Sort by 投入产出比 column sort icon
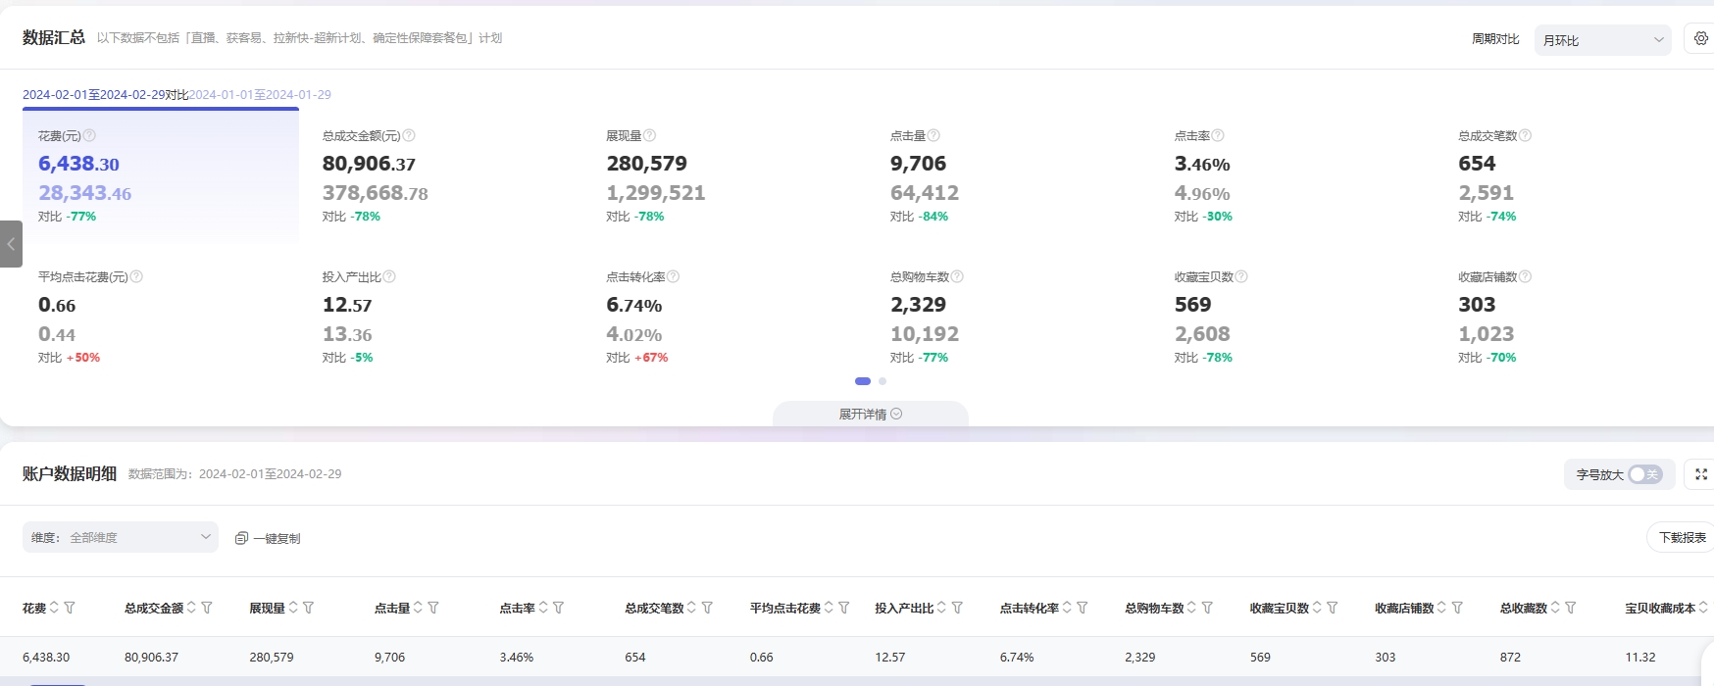Viewport: 1714px width, 686px height. (941, 609)
